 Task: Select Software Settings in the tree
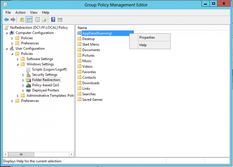(x=40, y=59)
